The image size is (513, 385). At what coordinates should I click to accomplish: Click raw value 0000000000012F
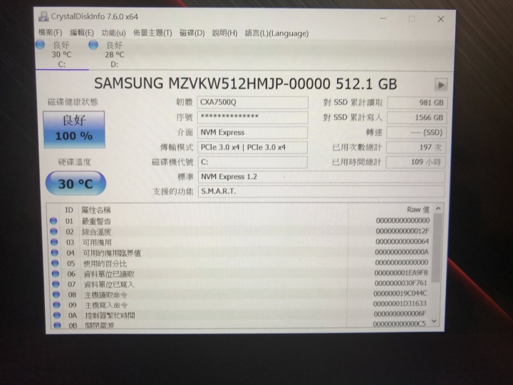pyautogui.click(x=402, y=231)
